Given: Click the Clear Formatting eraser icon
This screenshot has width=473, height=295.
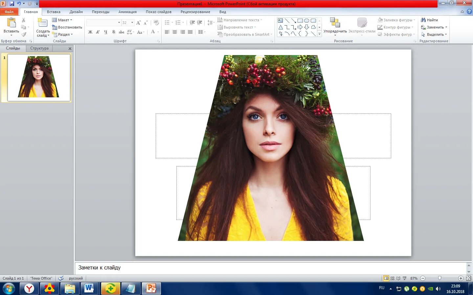Looking at the screenshot, I should pyautogui.click(x=156, y=23).
